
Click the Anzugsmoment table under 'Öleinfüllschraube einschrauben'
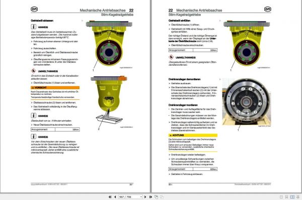coord(193,50)
